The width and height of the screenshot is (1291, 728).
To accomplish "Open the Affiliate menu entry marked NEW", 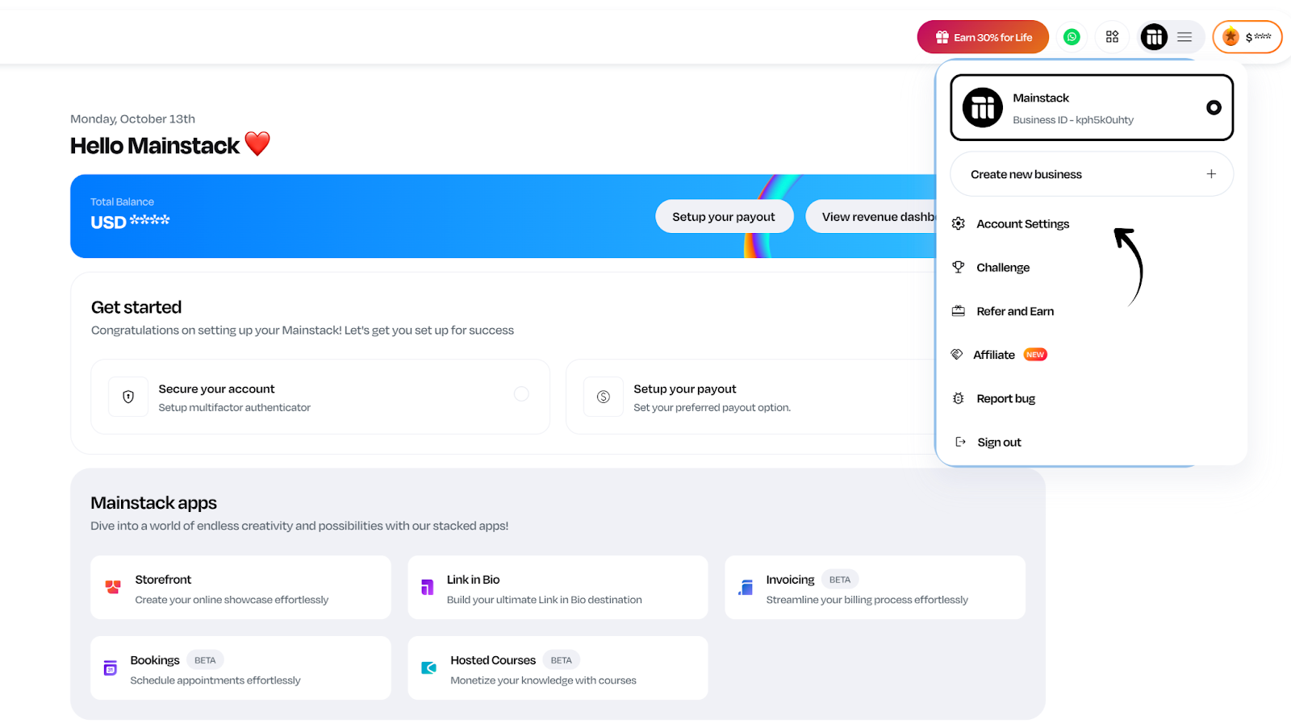I will click(x=994, y=355).
